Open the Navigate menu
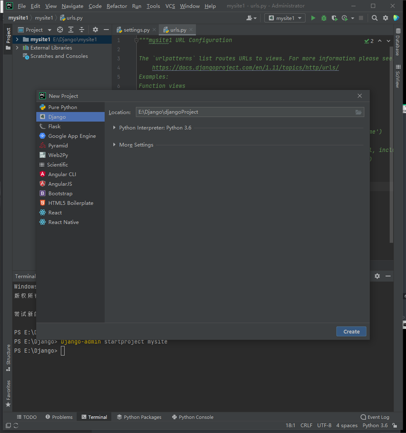The image size is (406, 433). click(73, 6)
